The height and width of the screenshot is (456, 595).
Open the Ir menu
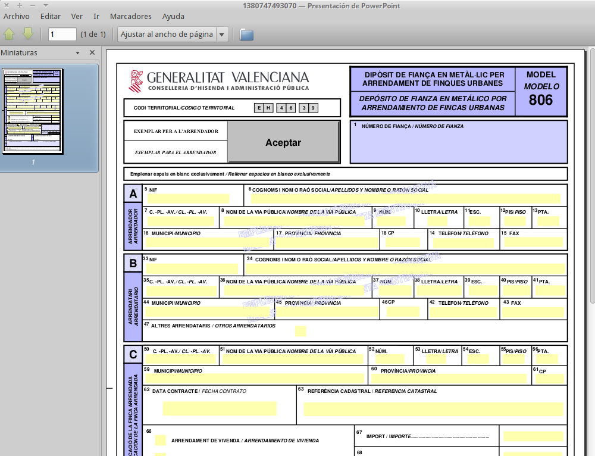96,16
